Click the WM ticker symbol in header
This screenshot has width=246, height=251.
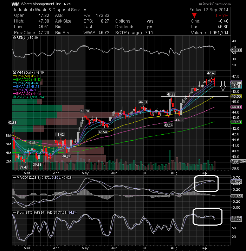pyautogui.click(x=15, y=4)
